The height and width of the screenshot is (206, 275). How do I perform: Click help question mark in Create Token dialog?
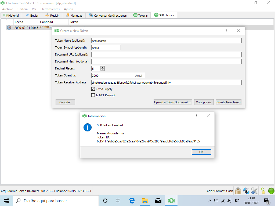tap(226, 31)
